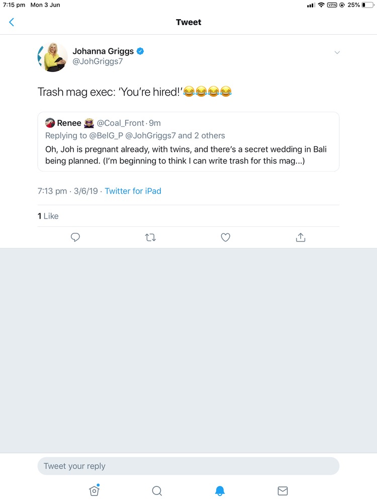
Task: Go back using the top-left arrow
Action: click(x=12, y=22)
